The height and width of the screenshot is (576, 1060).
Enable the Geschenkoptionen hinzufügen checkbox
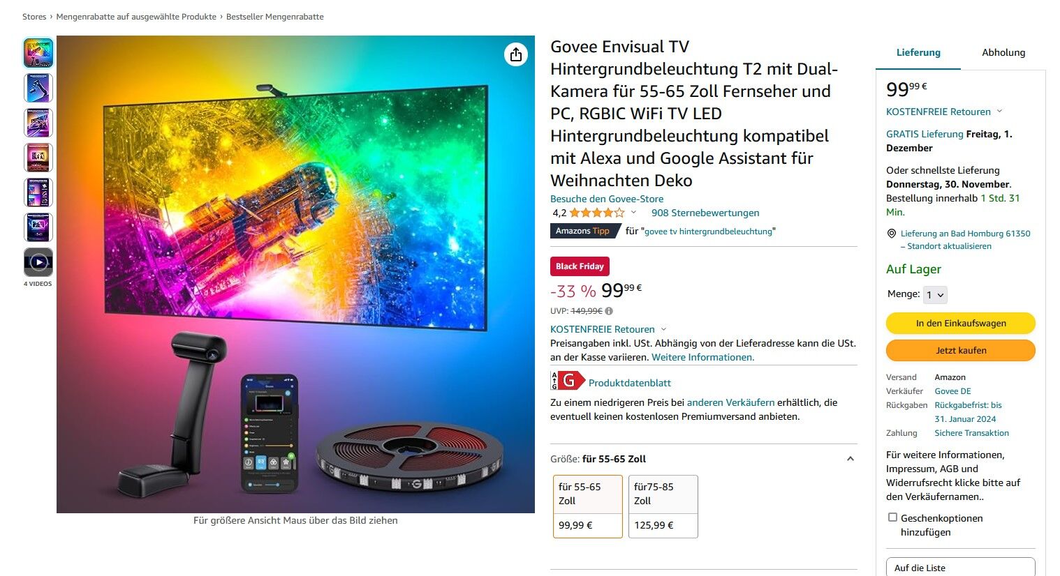tap(892, 517)
